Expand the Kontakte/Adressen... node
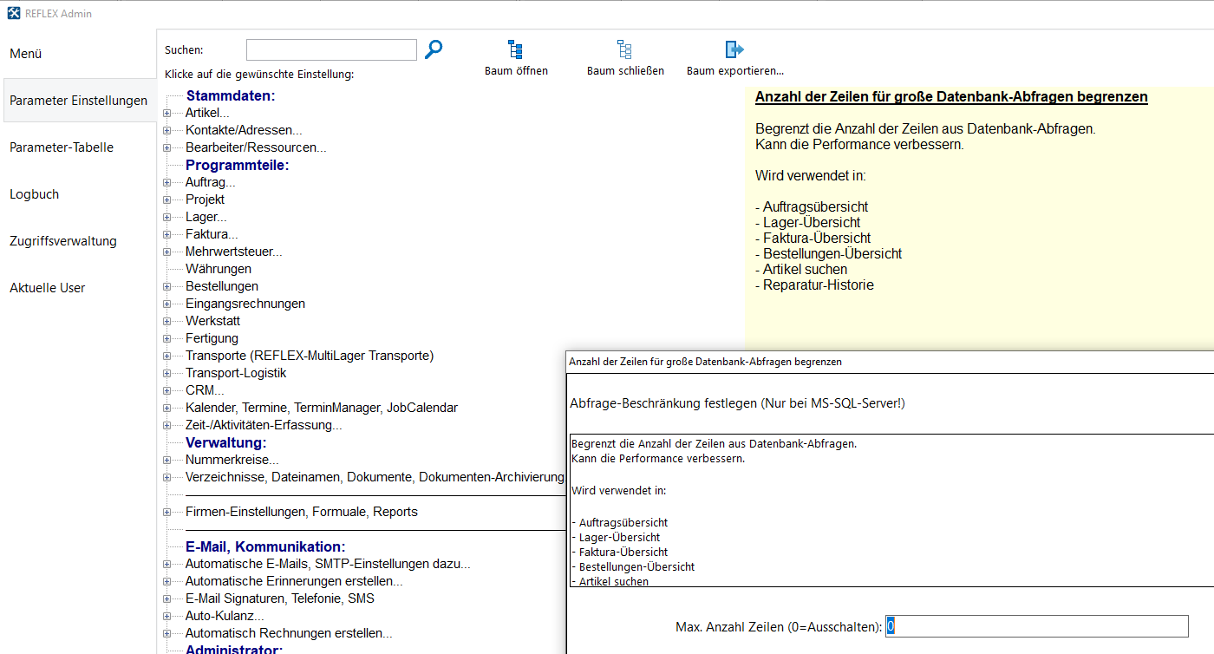This screenshot has width=1214, height=654. pyautogui.click(x=166, y=130)
